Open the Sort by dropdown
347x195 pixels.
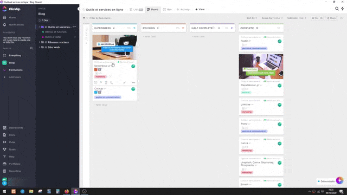[x=252, y=18]
